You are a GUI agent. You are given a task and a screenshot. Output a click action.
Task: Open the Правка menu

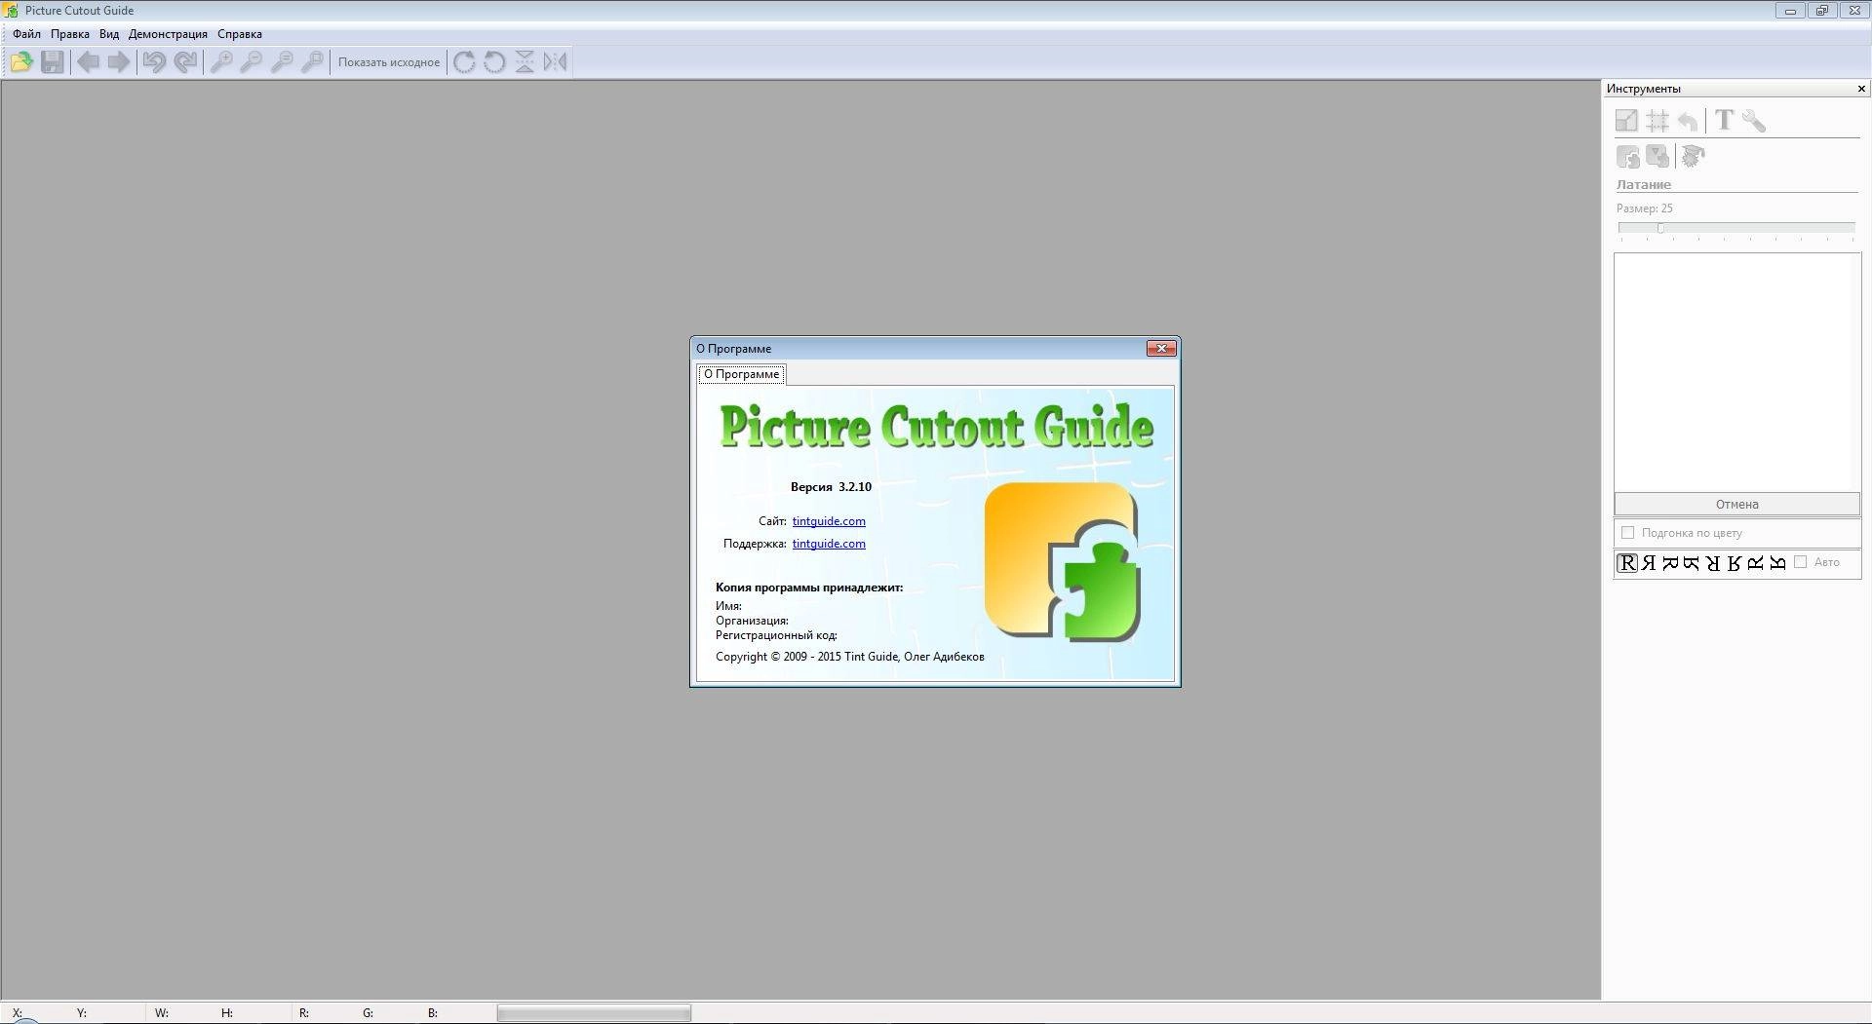[x=70, y=34]
